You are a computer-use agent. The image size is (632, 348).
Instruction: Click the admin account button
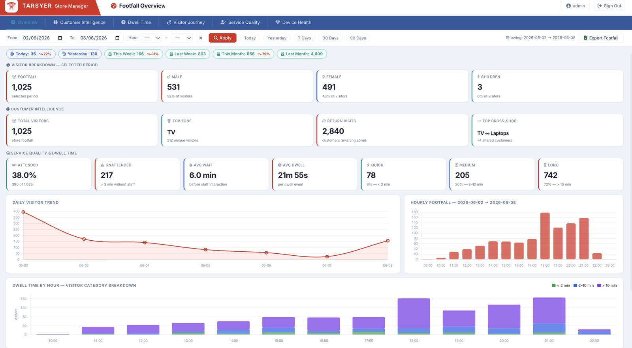tap(576, 6)
